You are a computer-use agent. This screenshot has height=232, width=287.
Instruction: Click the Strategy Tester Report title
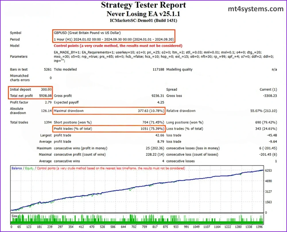(x=143, y=5)
